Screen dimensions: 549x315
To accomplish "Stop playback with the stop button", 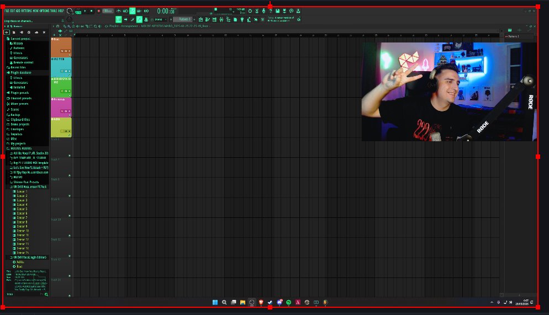I will pos(91,11).
